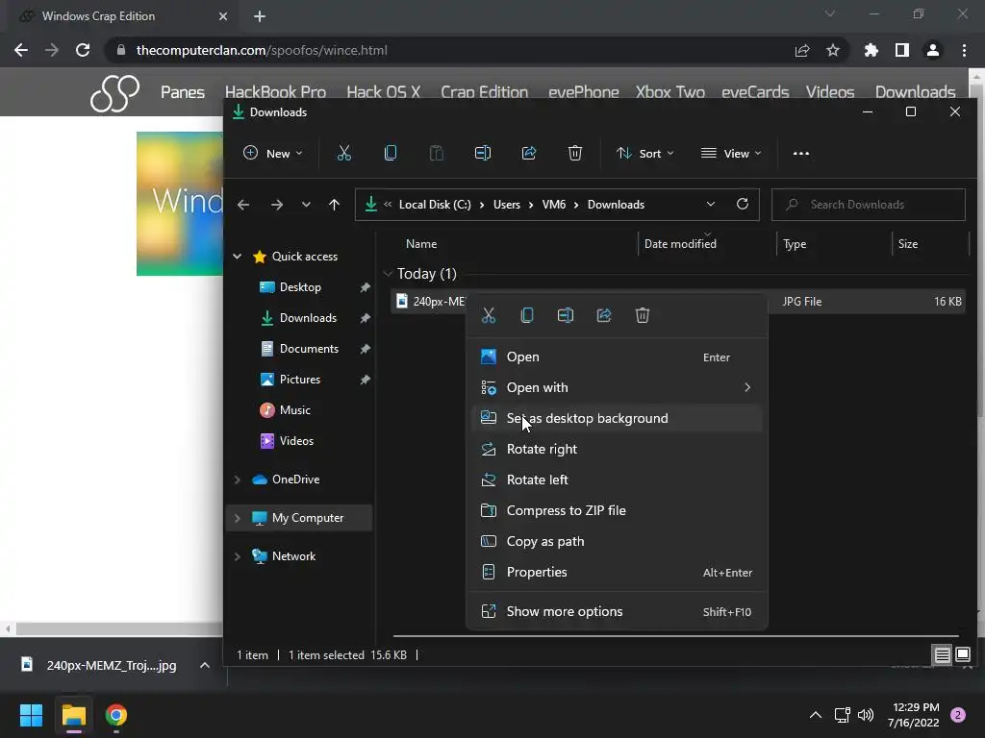The image size is (985, 738).
Task: Collapse the Quick access tree
Action: coord(238,256)
